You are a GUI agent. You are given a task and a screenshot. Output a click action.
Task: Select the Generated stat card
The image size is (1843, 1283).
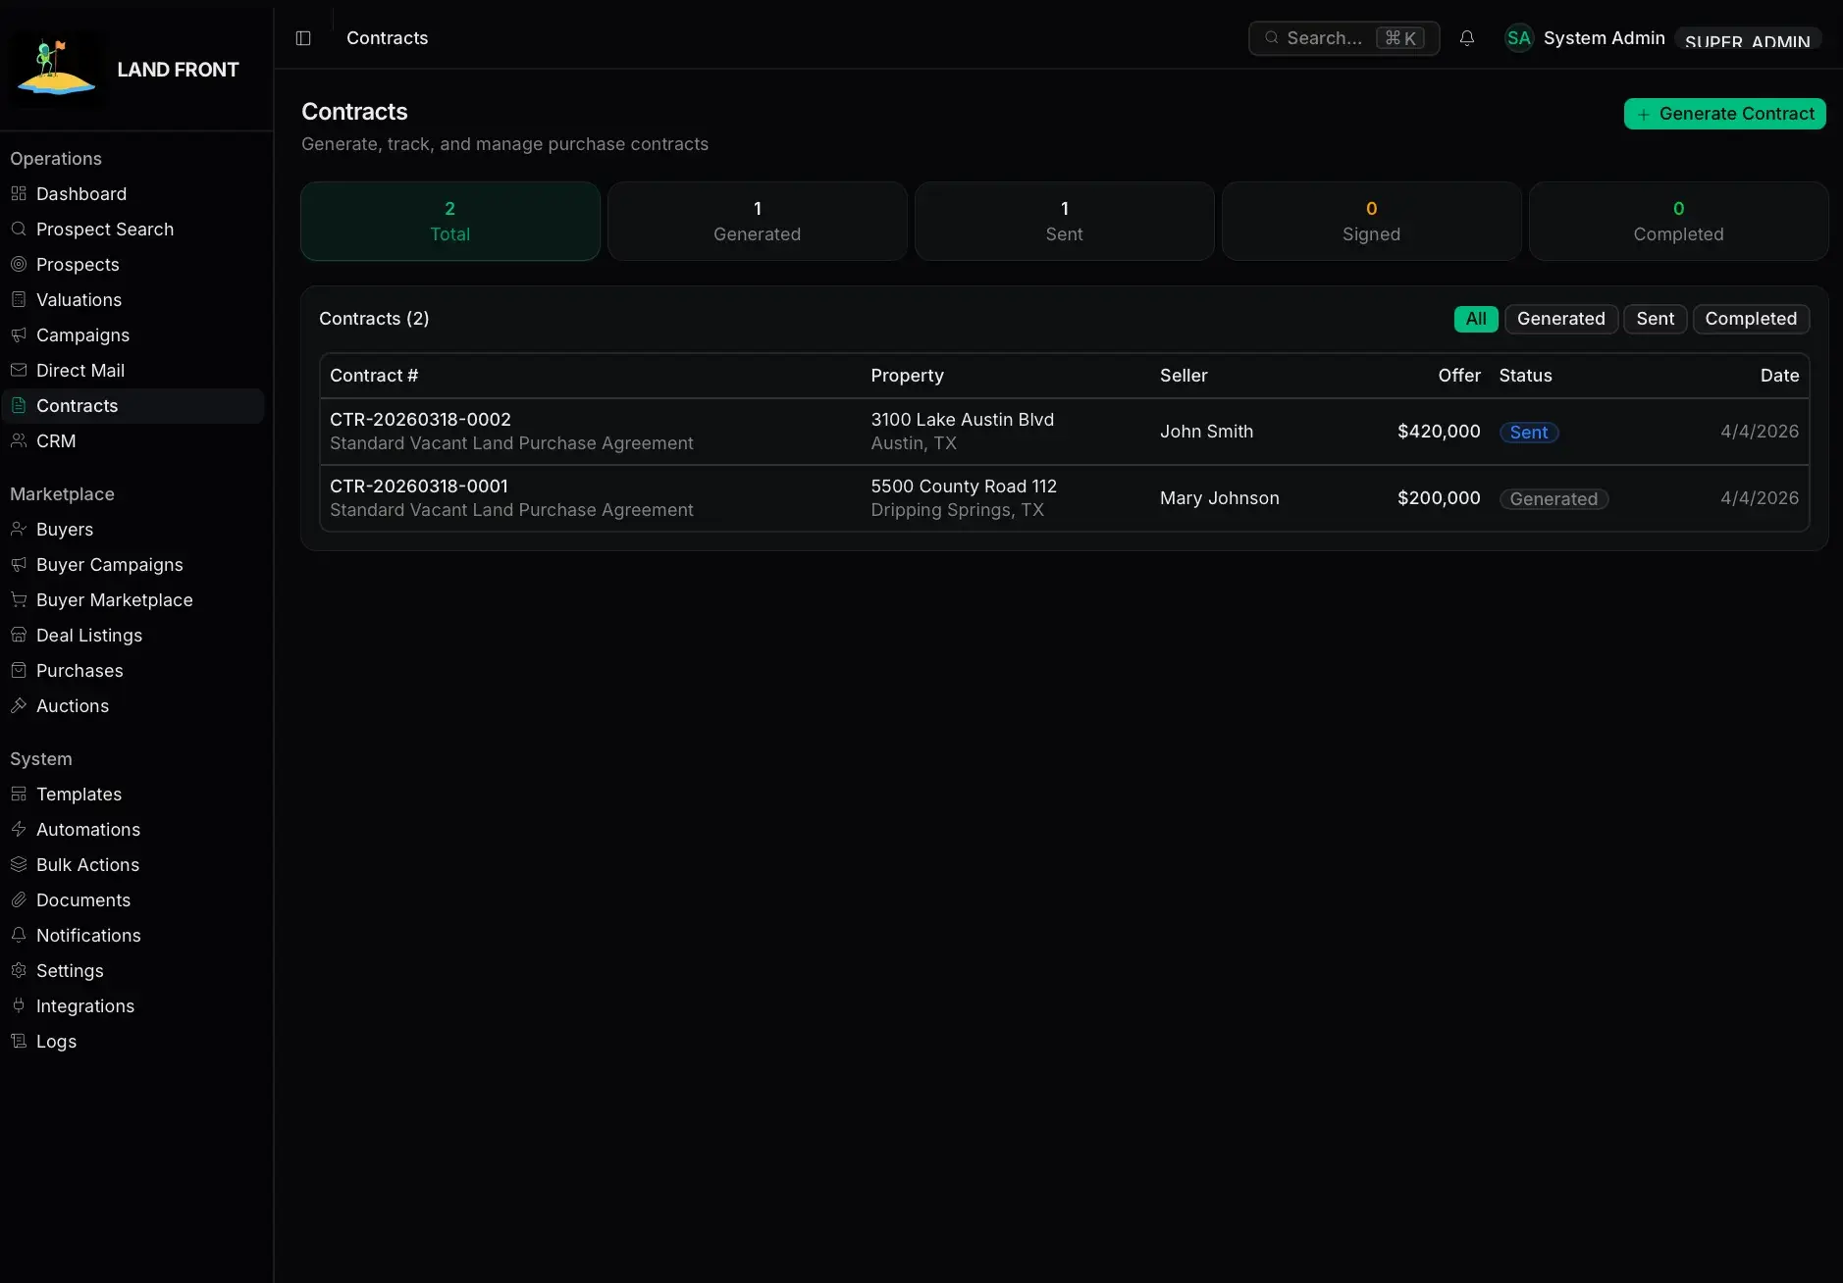point(757,221)
